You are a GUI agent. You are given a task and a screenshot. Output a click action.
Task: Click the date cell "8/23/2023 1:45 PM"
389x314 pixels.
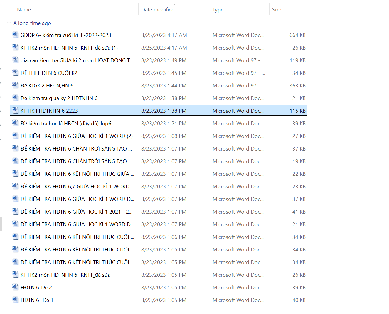tap(164, 73)
